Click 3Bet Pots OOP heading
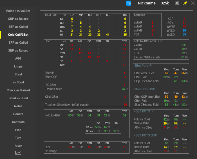This screenshot has width=197, height=159. (x=145, y=89)
